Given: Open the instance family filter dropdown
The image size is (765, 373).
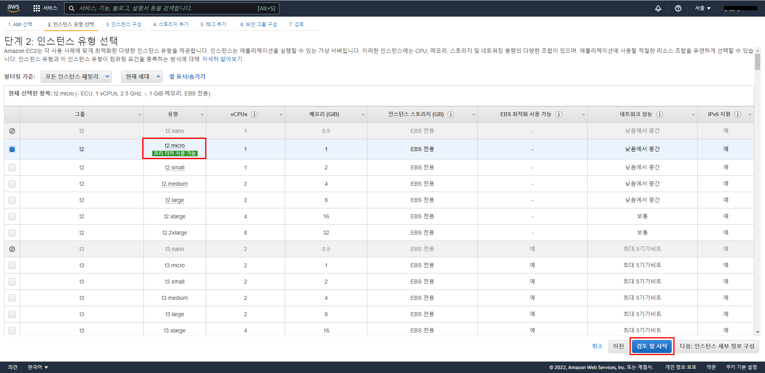Looking at the screenshot, I should point(76,76).
